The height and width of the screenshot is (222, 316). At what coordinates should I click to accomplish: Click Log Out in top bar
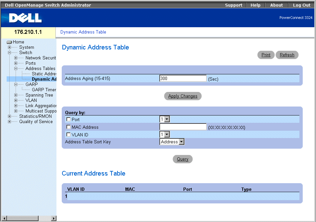302,5
